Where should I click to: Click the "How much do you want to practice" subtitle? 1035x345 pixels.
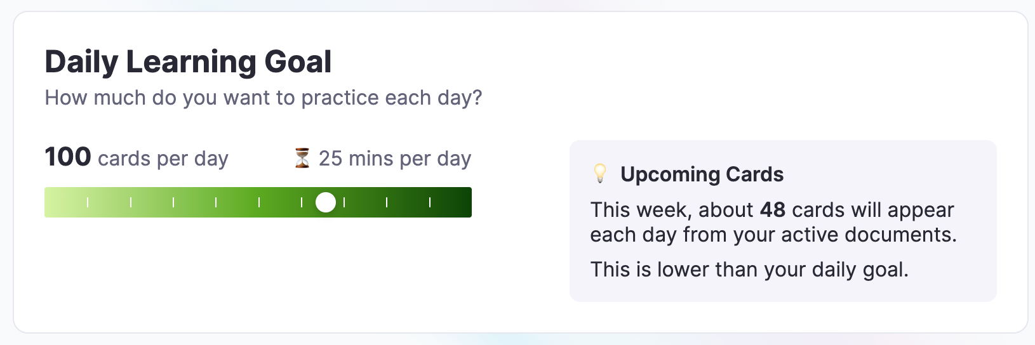264,98
